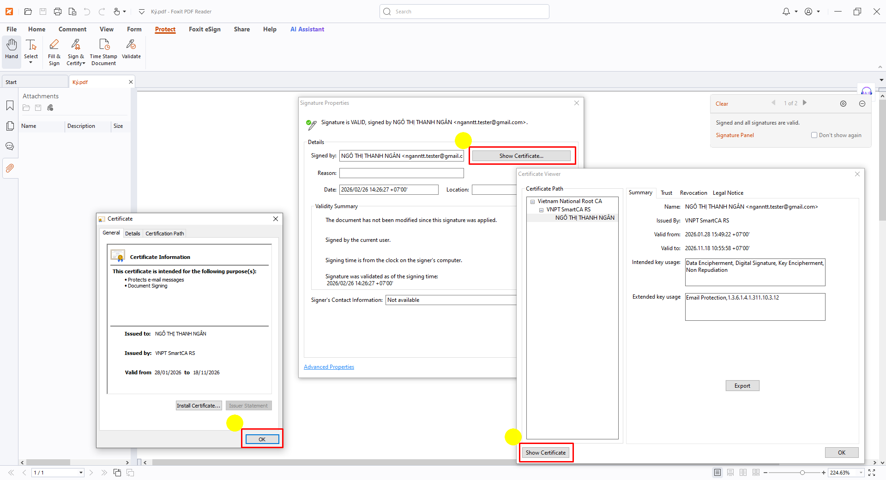Open the File menu
The width and height of the screenshot is (886, 480).
point(12,29)
